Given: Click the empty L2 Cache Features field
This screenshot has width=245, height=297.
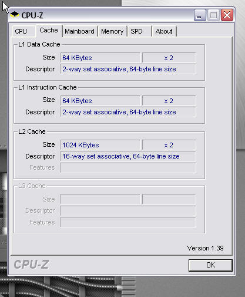Looking at the screenshot, I should (x=128, y=168).
